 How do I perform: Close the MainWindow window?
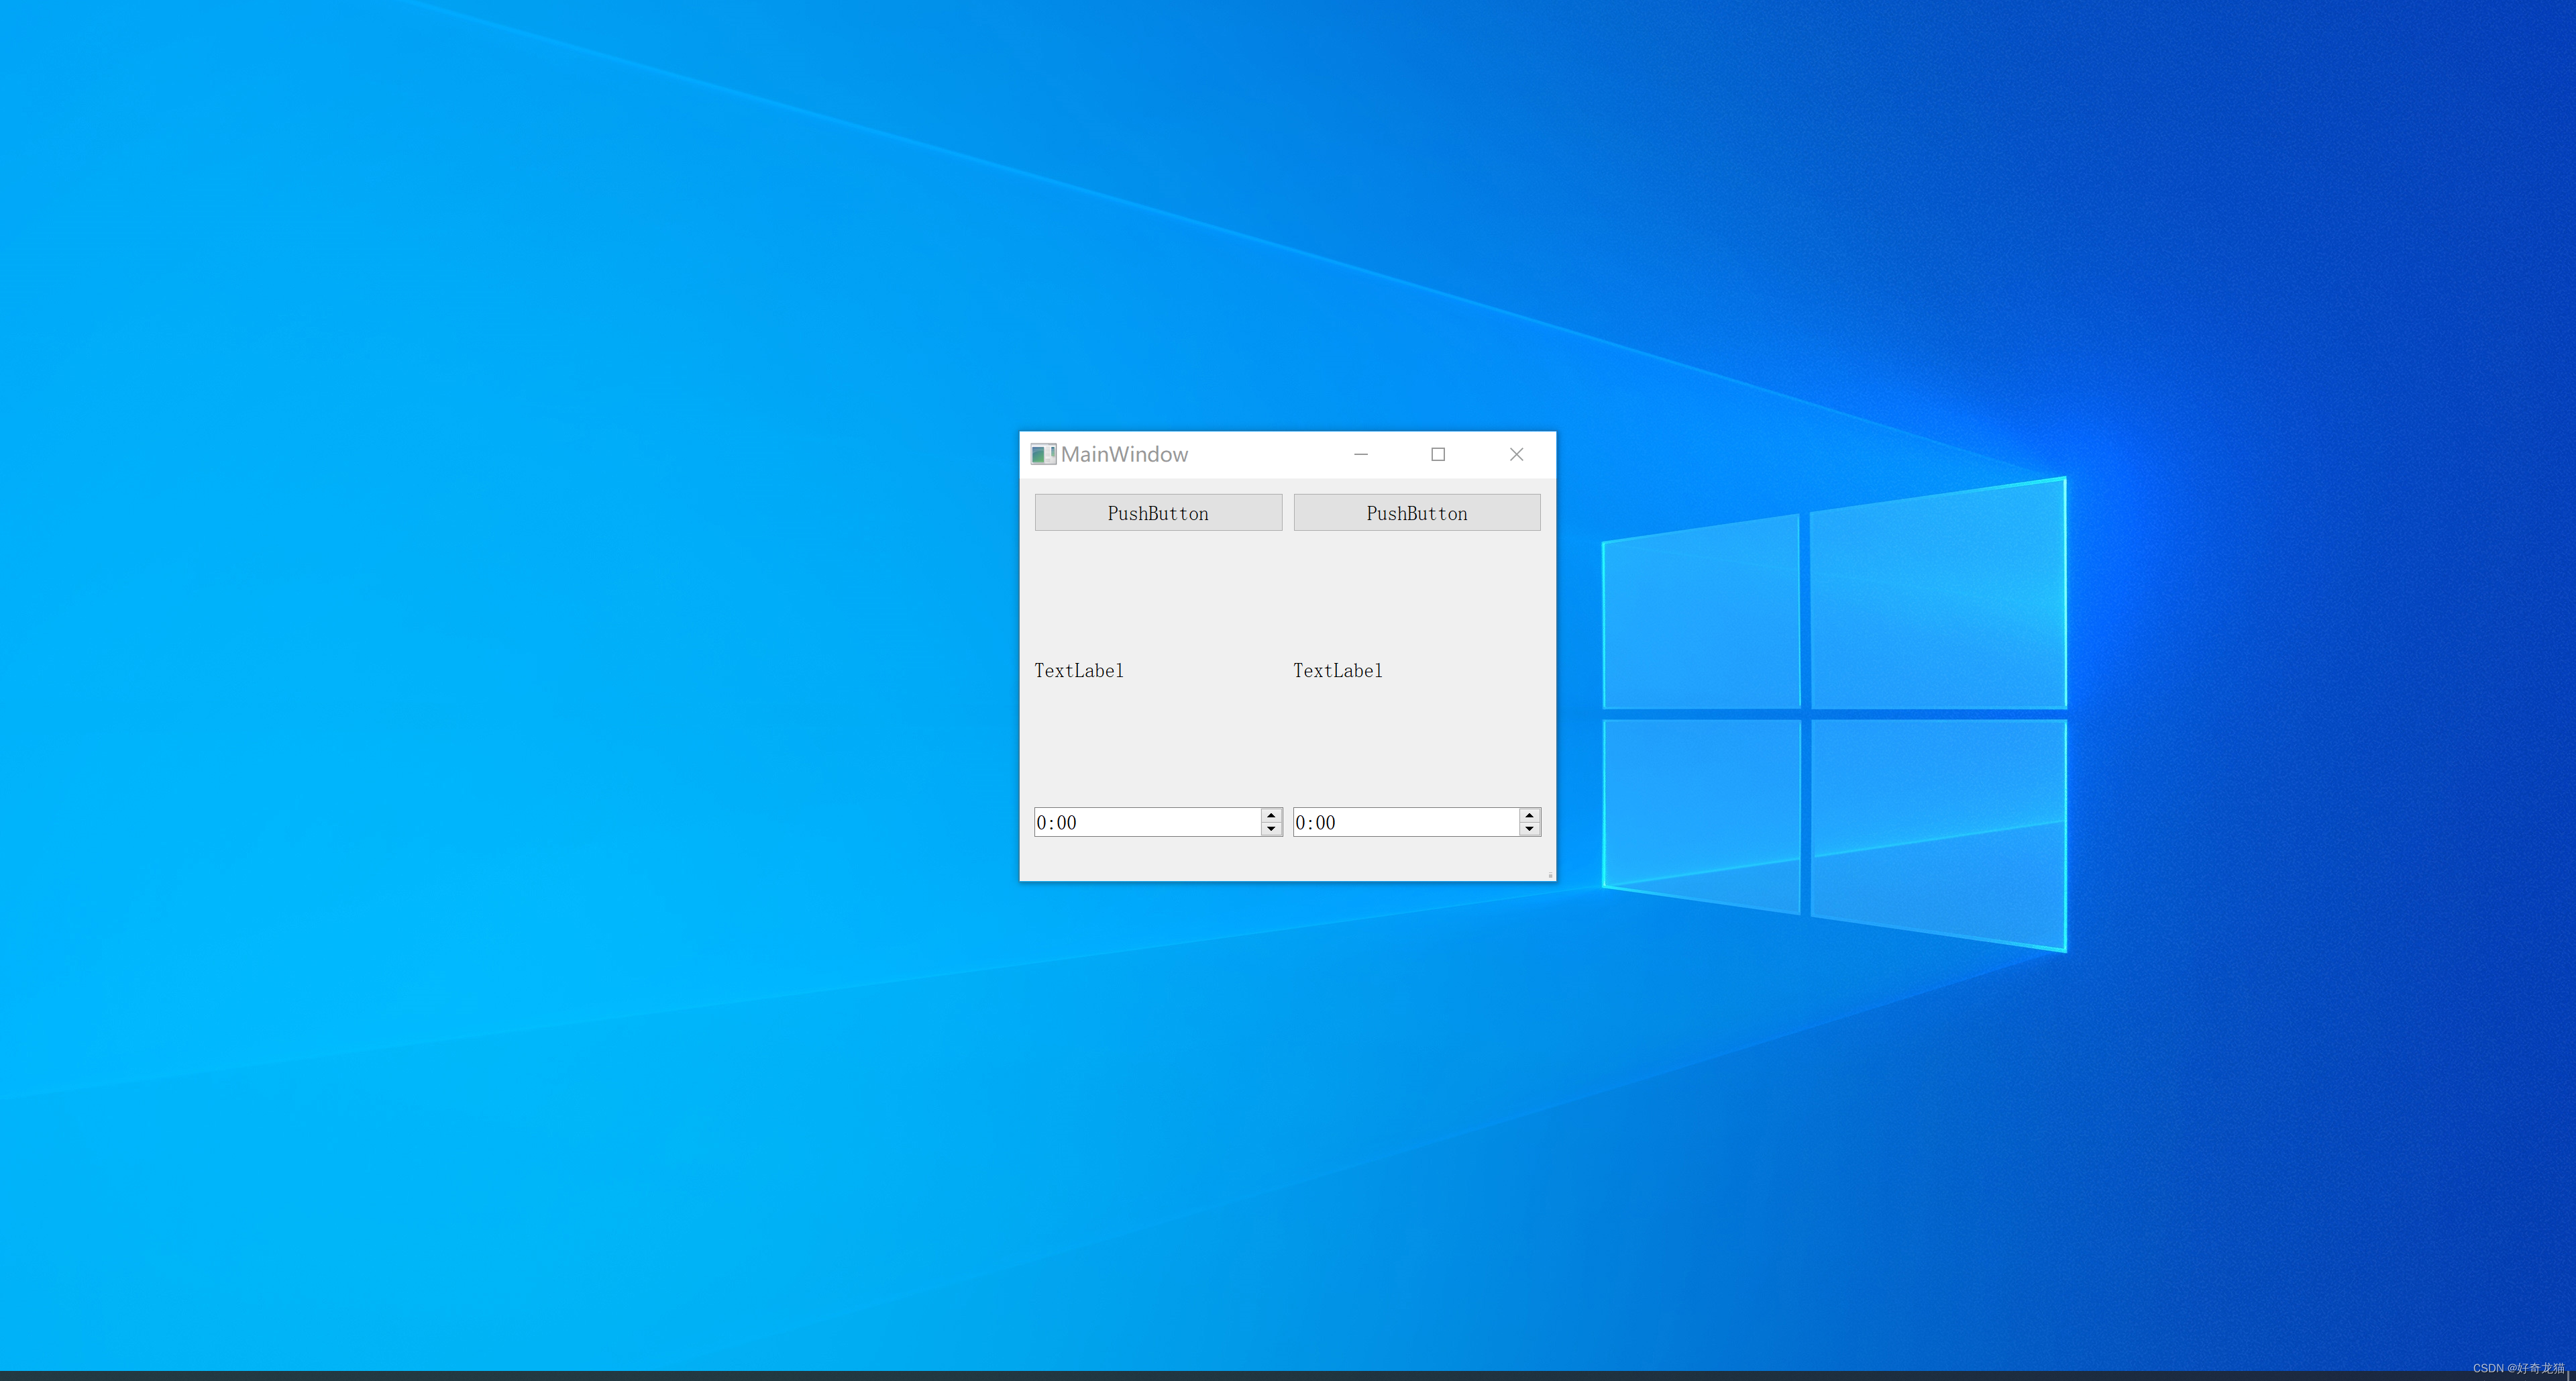pyautogui.click(x=1516, y=455)
